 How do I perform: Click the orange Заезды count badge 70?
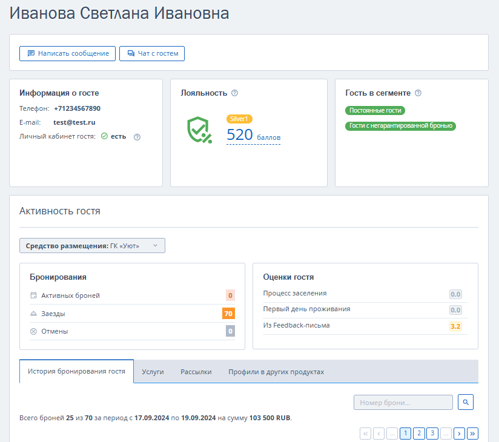[x=228, y=314]
